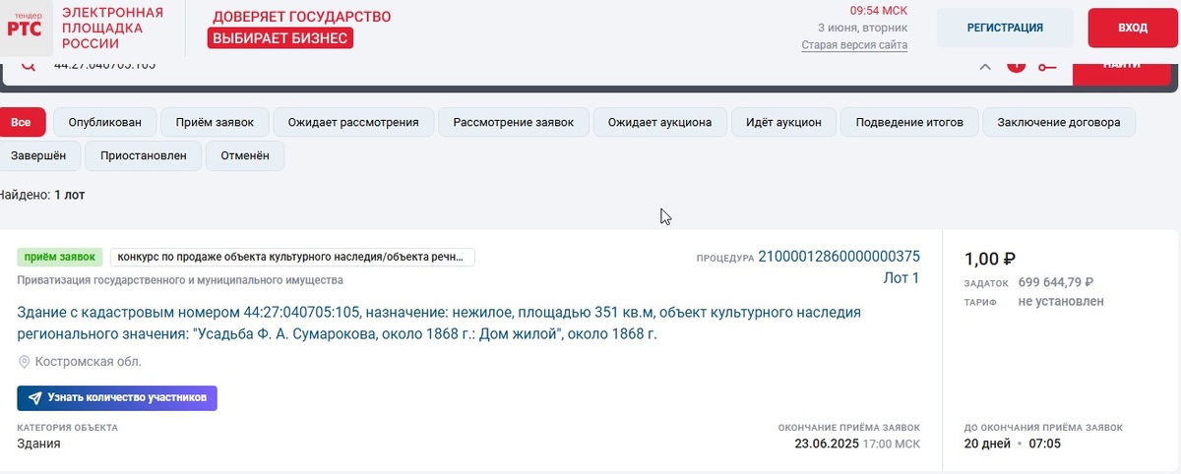1181x474 pixels.
Task: Click the red Вход button
Action: pyautogui.click(x=1133, y=28)
